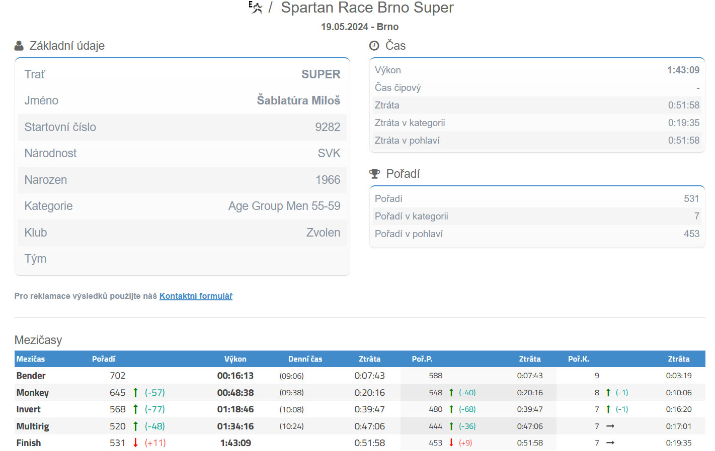Viewport: 715px width, 451px height.
Task: Click green arrow beside 7 in Invert row
Action: [x=608, y=409]
